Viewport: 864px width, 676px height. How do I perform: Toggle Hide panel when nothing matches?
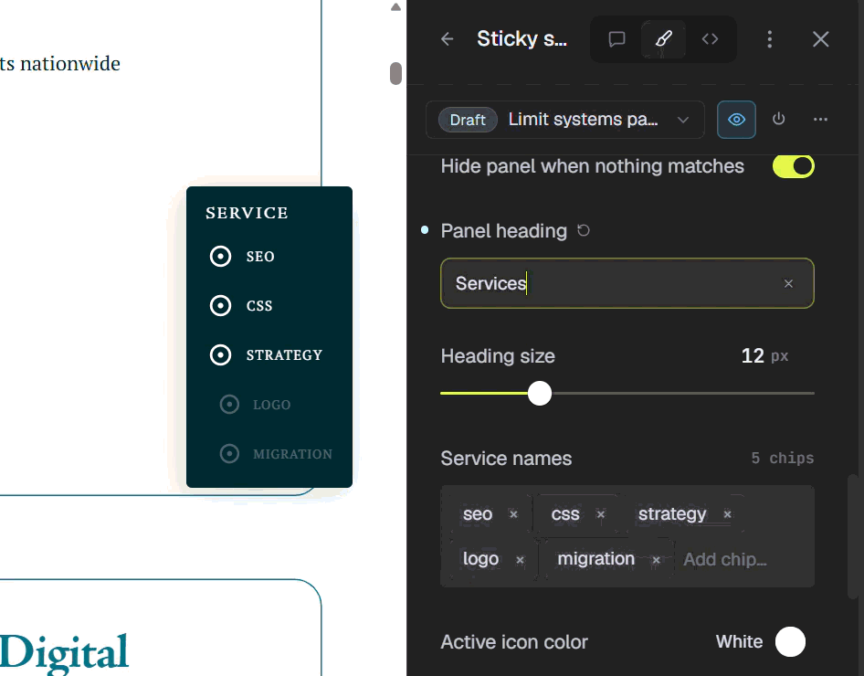click(793, 166)
